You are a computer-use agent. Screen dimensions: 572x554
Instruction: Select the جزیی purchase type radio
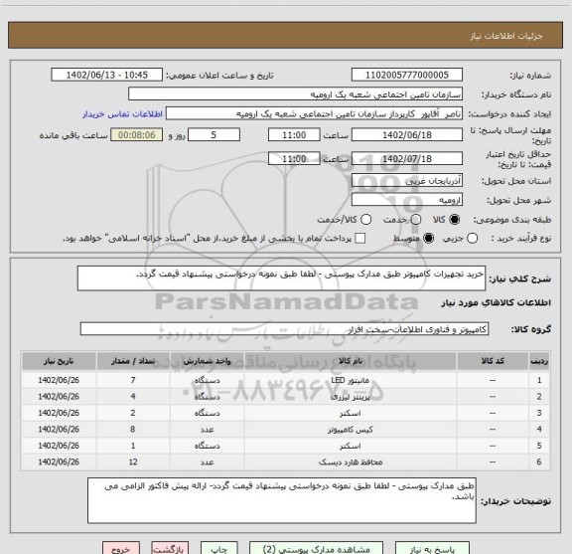pyautogui.click(x=473, y=239)
